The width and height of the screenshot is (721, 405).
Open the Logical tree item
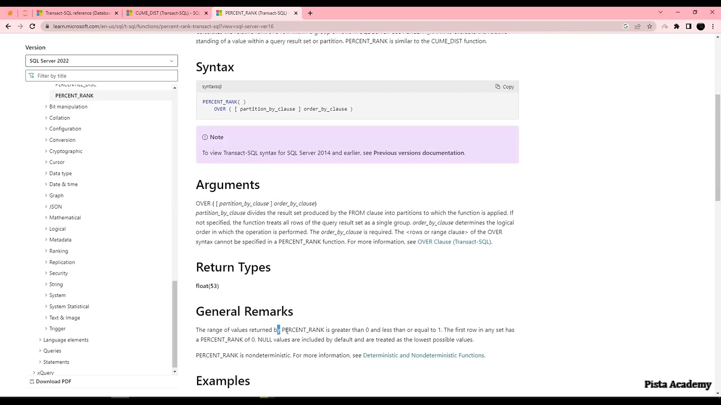coord(57,229)
